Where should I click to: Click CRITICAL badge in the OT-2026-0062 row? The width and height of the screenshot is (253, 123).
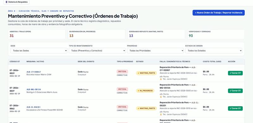[x=122, y=107]
